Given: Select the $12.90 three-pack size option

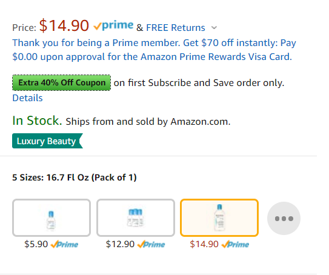Looking at the screenshot, I should pos(136,217).
